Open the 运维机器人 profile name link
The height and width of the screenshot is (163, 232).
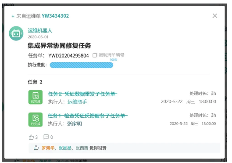pos(40,30)
